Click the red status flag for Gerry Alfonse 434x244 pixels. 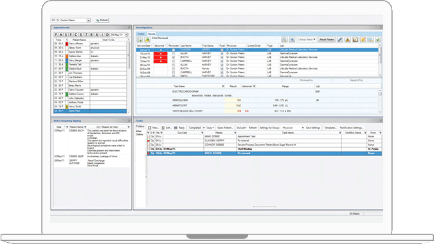(67, 44)
